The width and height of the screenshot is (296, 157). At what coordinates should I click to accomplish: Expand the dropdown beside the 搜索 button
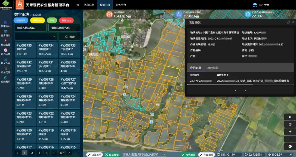tap(53, 37)
